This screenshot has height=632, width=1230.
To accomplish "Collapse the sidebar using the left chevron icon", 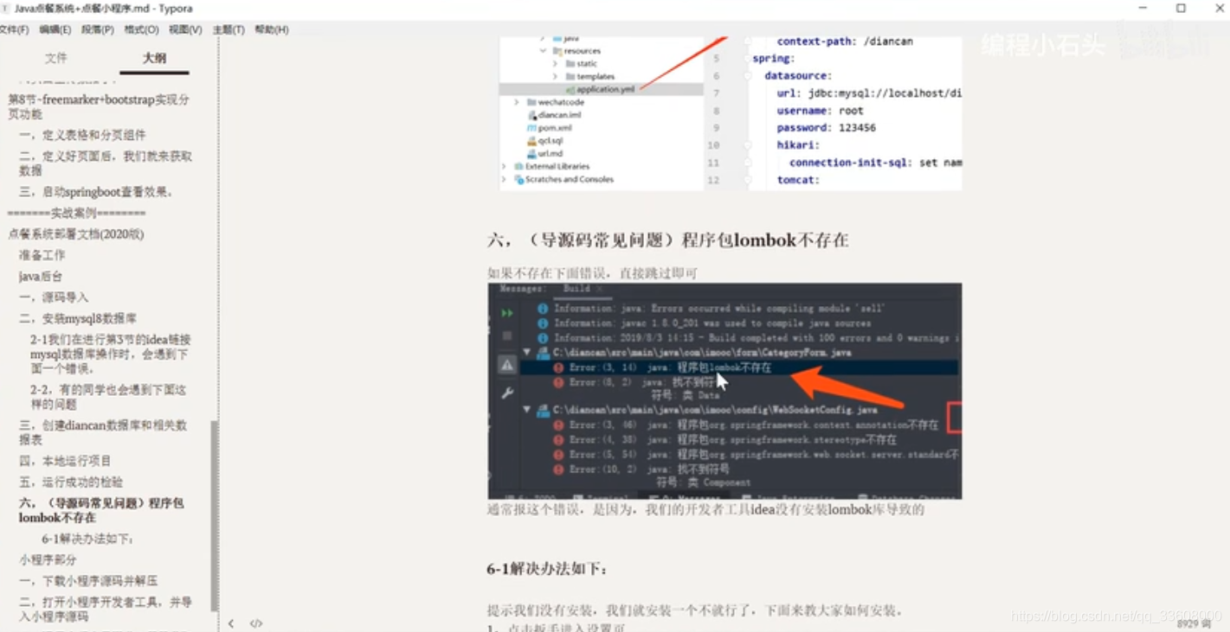I will point(231,622).
